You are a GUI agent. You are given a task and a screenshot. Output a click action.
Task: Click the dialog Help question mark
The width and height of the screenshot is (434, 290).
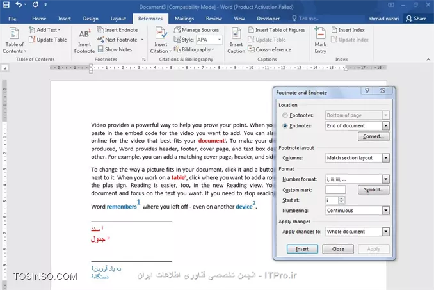[367, 90]
